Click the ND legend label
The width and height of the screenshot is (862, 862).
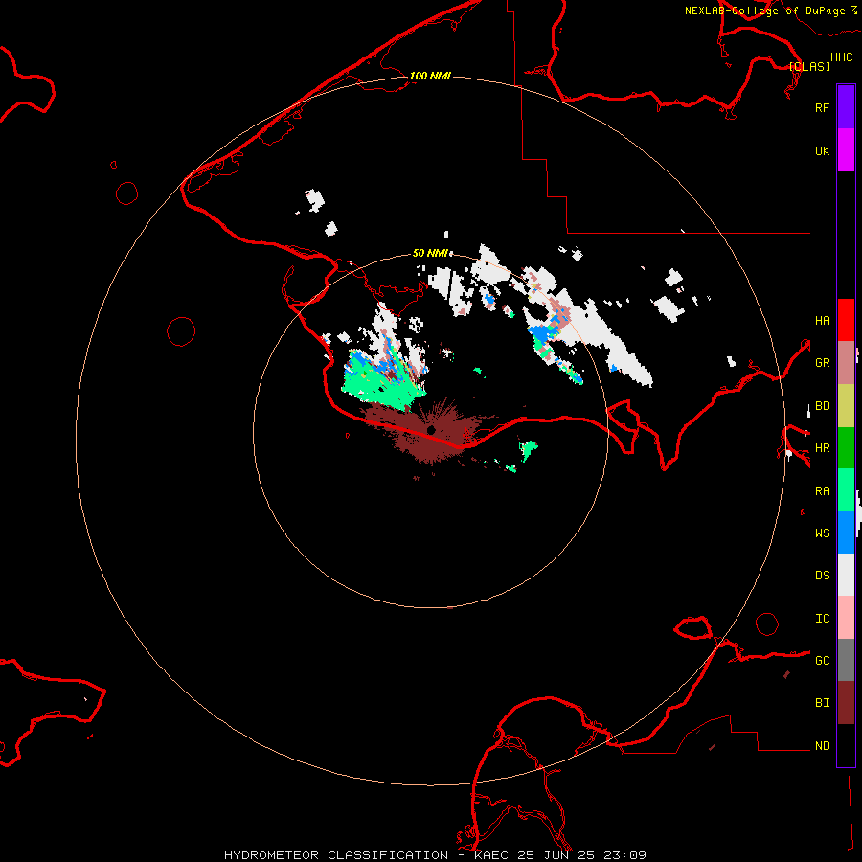pos(822,746)
